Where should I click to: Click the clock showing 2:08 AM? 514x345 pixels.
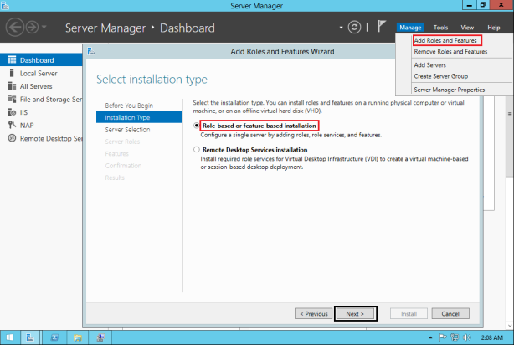click(x=491, y=337)
